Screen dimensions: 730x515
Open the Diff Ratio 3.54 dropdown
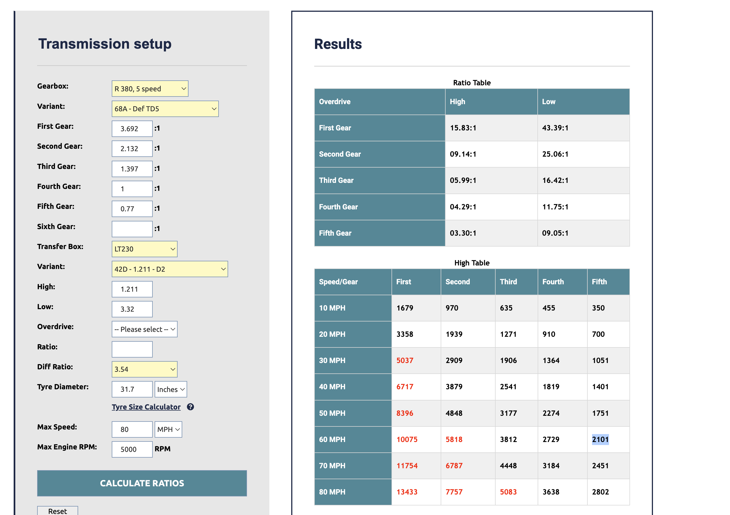click(144, 369)
